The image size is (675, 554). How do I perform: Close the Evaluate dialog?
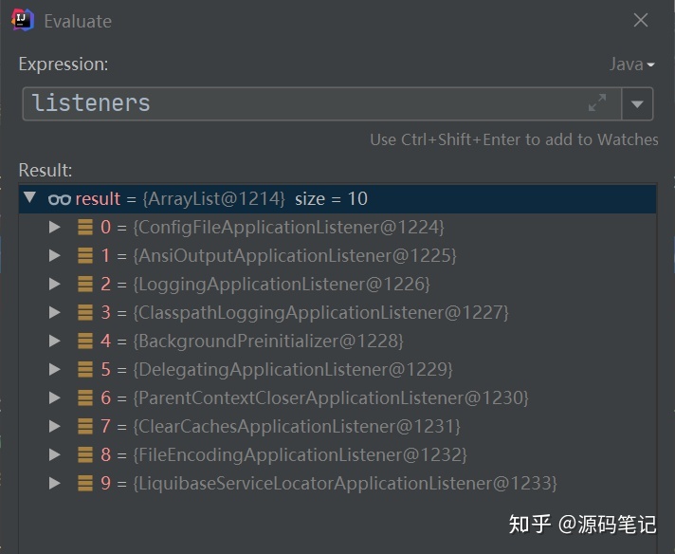641,20
